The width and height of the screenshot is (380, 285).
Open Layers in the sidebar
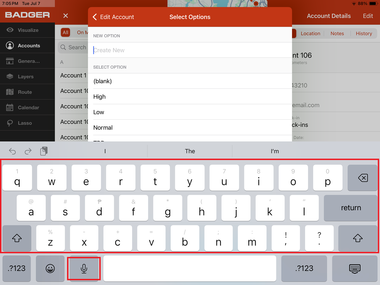pyautogui.click(x=28, y=77)
